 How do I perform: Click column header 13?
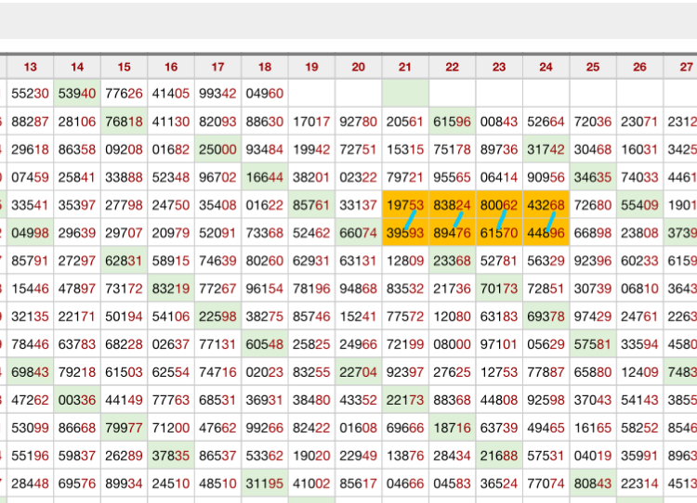point(31,67)
